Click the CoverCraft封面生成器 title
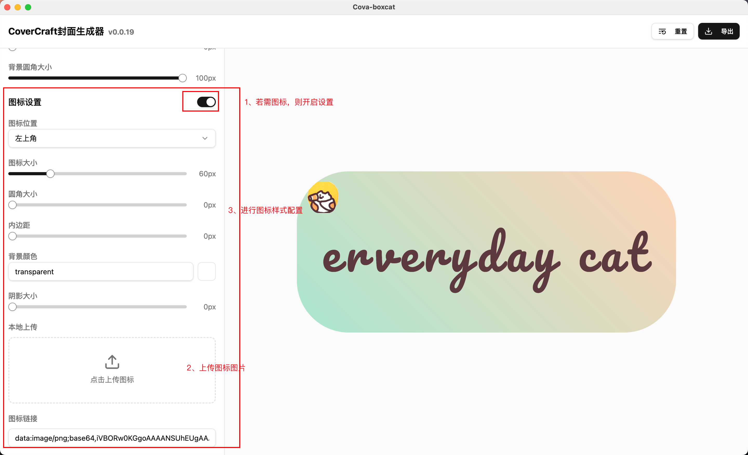748x455 pixels. pos(56,31)
